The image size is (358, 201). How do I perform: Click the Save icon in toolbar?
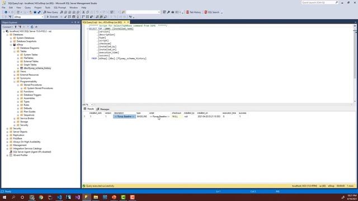(35, 12)
